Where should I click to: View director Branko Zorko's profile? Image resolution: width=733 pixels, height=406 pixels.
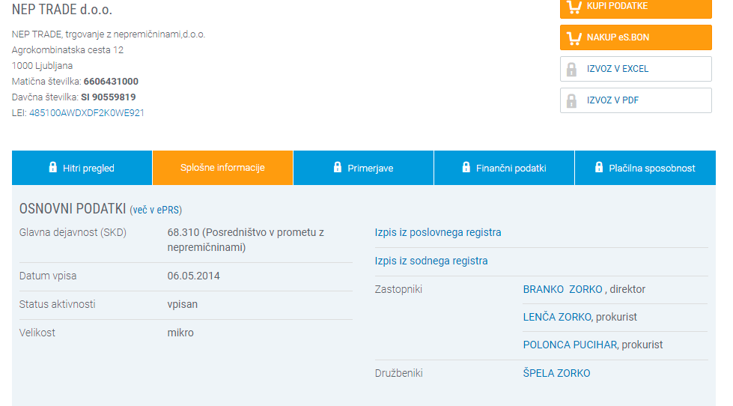[562, 289]
